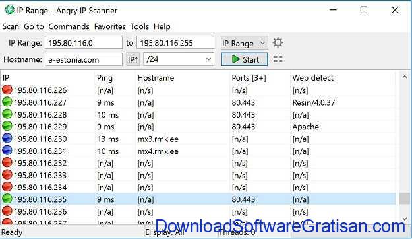
Task: Select the IP cell 195.80.116.236
Action: click(x=40, y=211)
